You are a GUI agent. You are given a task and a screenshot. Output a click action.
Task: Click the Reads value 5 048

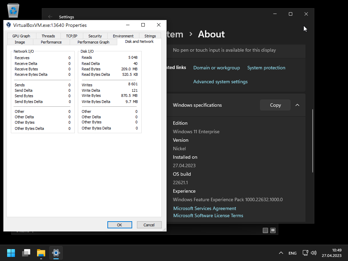pyautogui.click(x=133, y=57)
